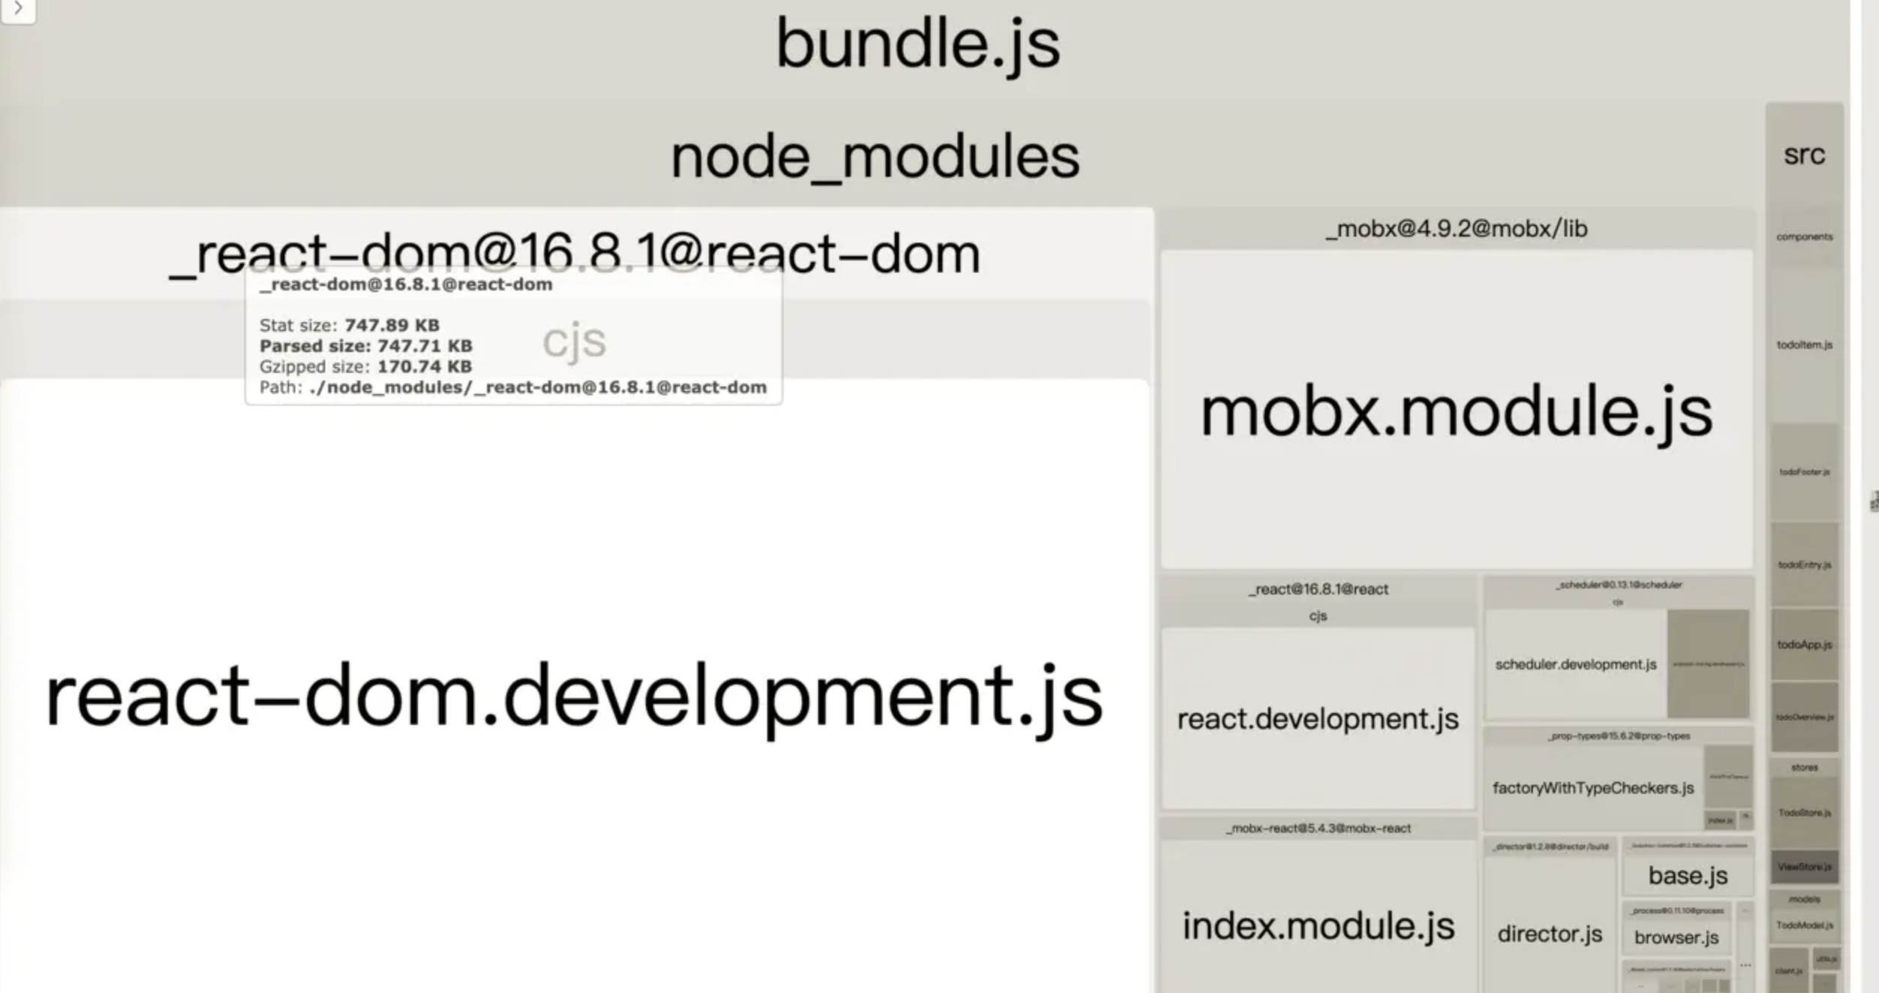This screenshot has width=1879, height=993.
Task: Click the react.development.js block
Action: tap(1318, 719)
